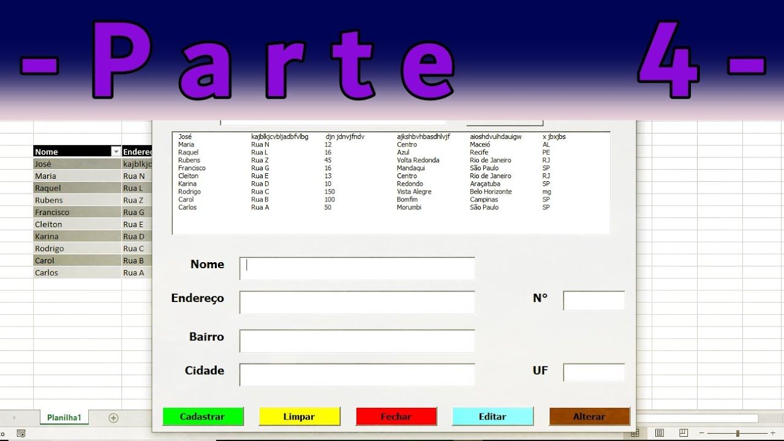
Task: Switch to Page Layout view icon
Action: click(660, 433)
